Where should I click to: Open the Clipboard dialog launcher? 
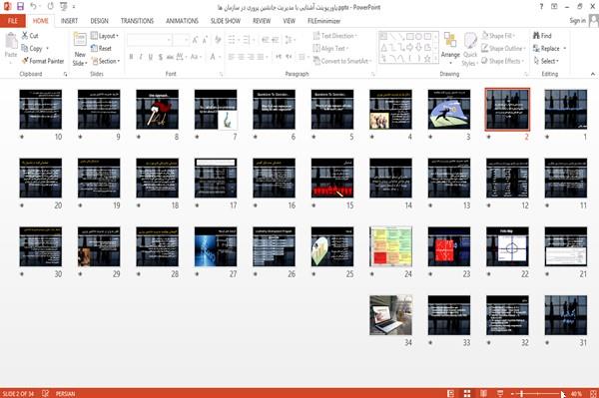[x=65, y=74]
